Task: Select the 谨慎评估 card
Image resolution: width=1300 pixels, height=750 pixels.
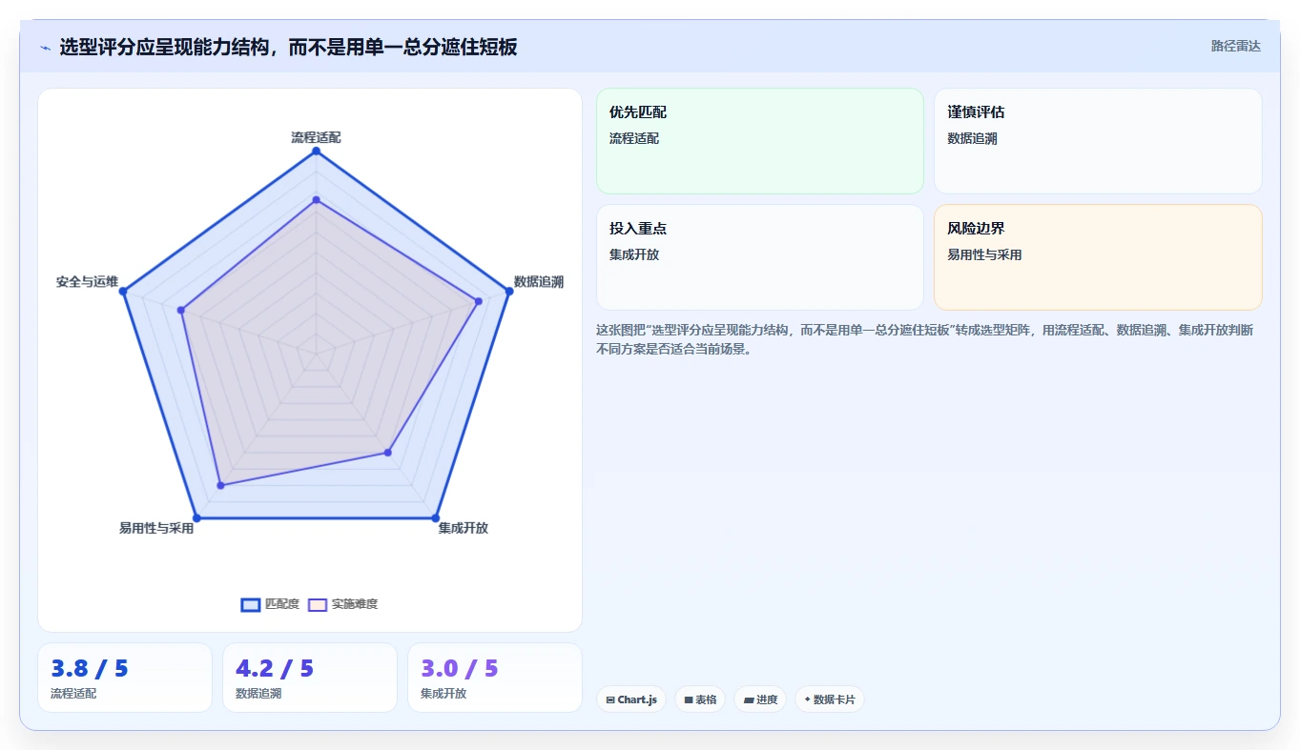Action: [1098, 141]
